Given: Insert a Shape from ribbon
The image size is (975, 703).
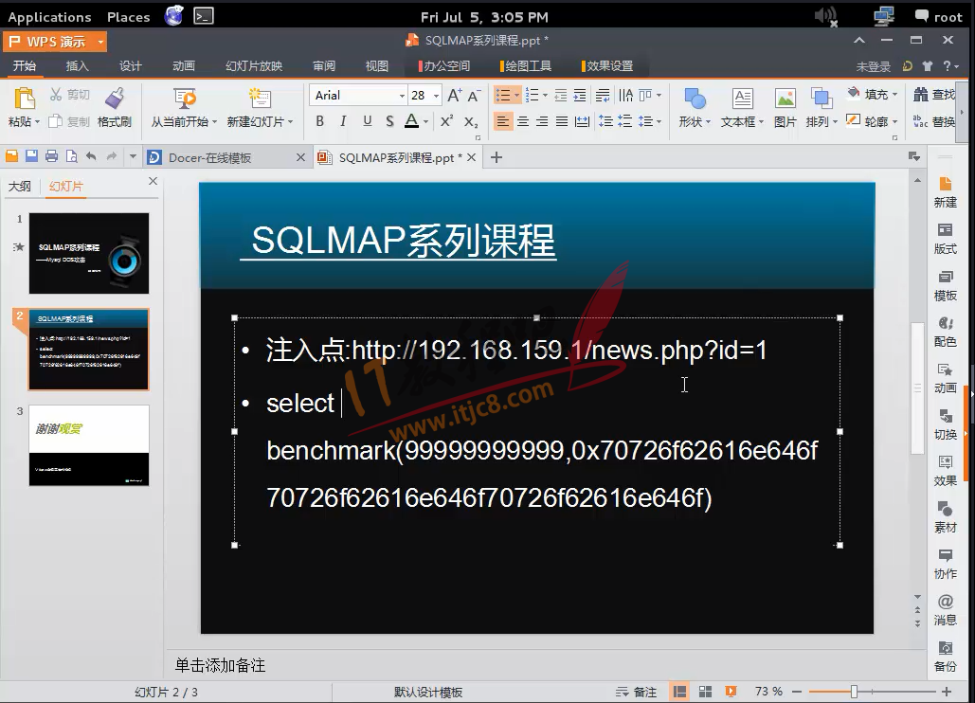Looking at the screenshot, I should [695, 99].
